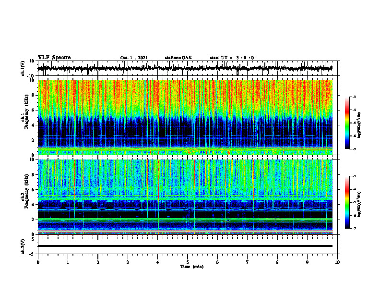Click time axis tick label "5"
This screenshot has height=294, width=380.
coord(188,262)
